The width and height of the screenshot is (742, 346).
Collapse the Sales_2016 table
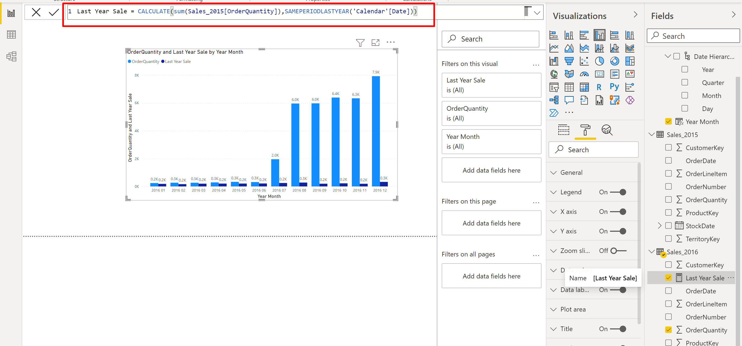pyautogui.click(x=651, y=252)
